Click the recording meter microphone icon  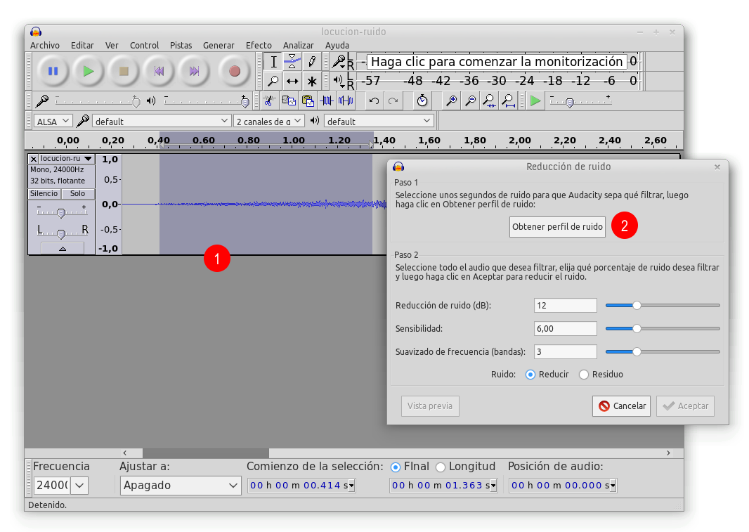(x=338, y=61)
